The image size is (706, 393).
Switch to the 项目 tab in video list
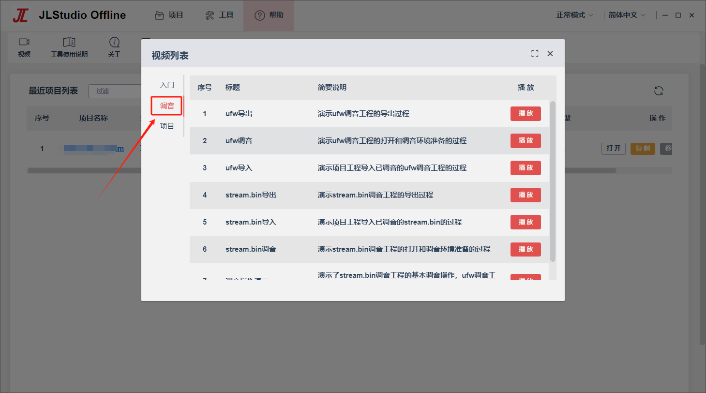pyautogui.click(x=167, y=126)
